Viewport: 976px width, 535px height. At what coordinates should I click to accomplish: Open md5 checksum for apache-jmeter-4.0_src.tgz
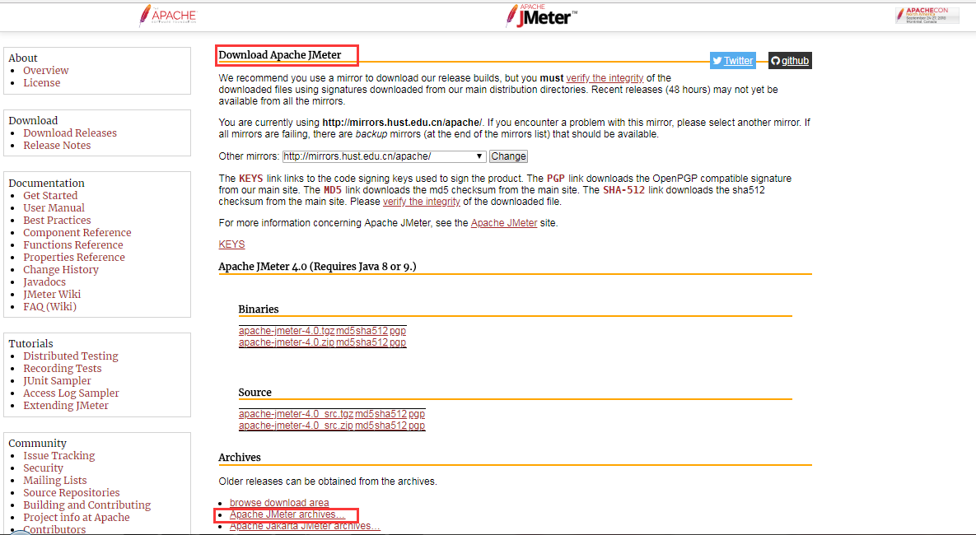click(x=364, y=414)
